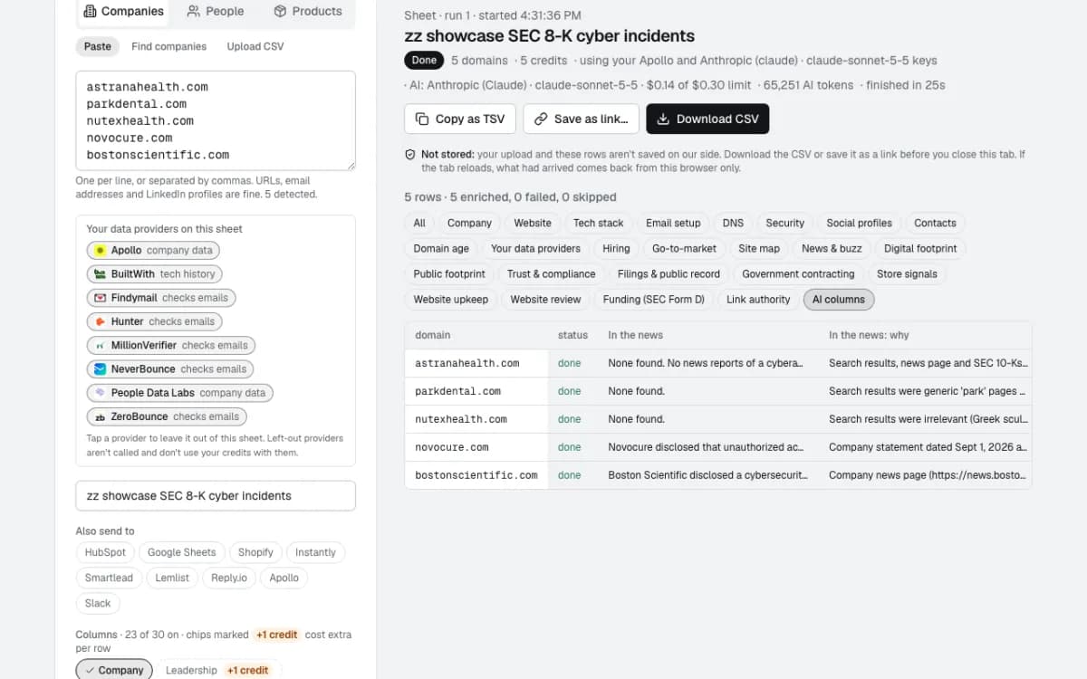Click the BuiltWith logo in tech history chip
1087x679 pixels.
[100, 273]
